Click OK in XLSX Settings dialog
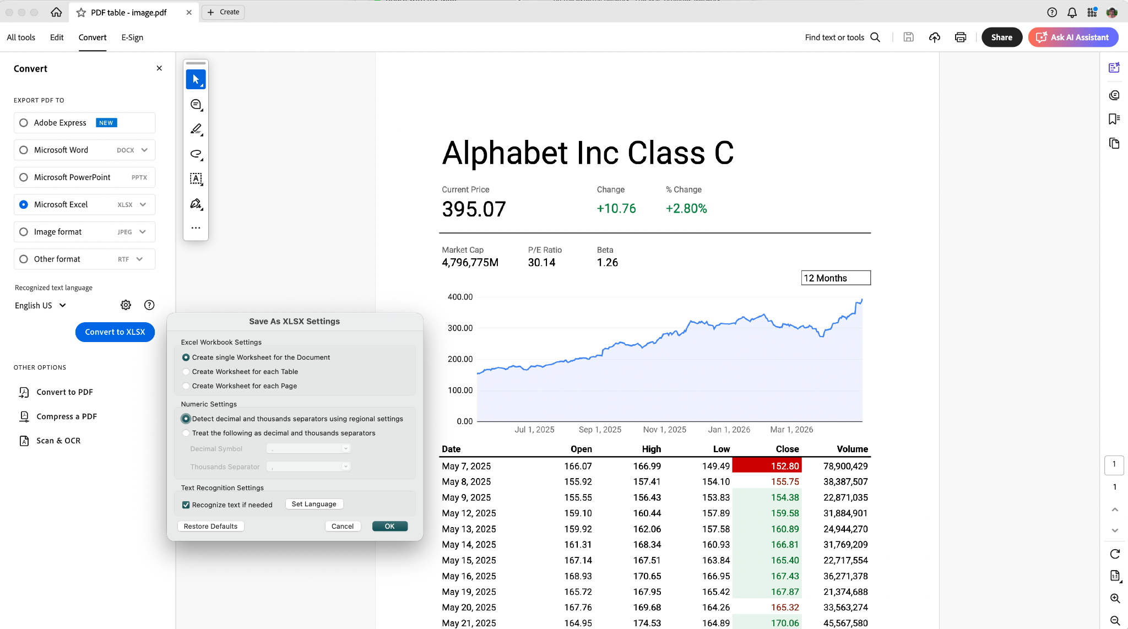 tap(390, 527)
